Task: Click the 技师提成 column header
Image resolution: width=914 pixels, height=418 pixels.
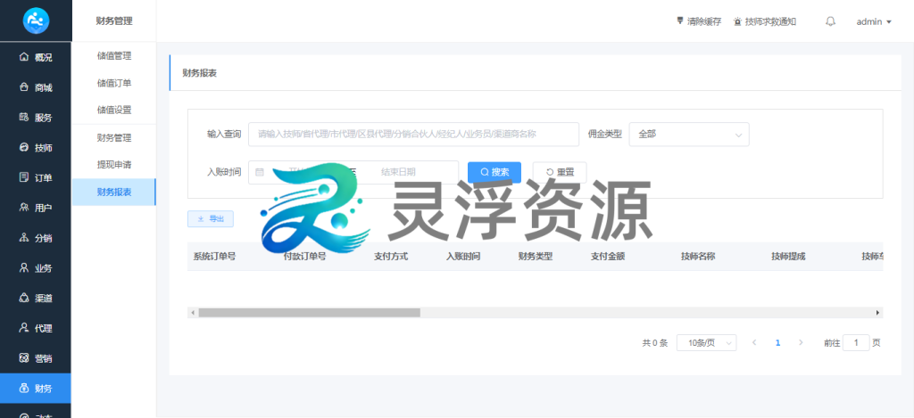Action: pos(789,256)
